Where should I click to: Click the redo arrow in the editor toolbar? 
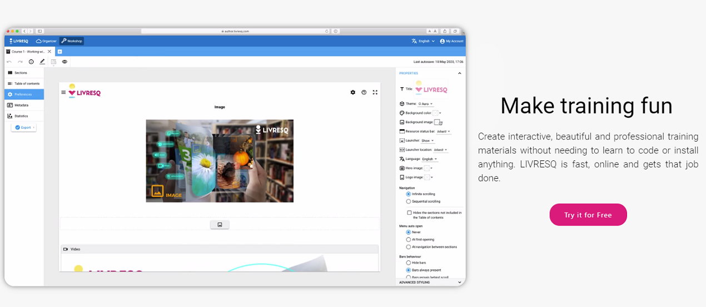point(20,62)
